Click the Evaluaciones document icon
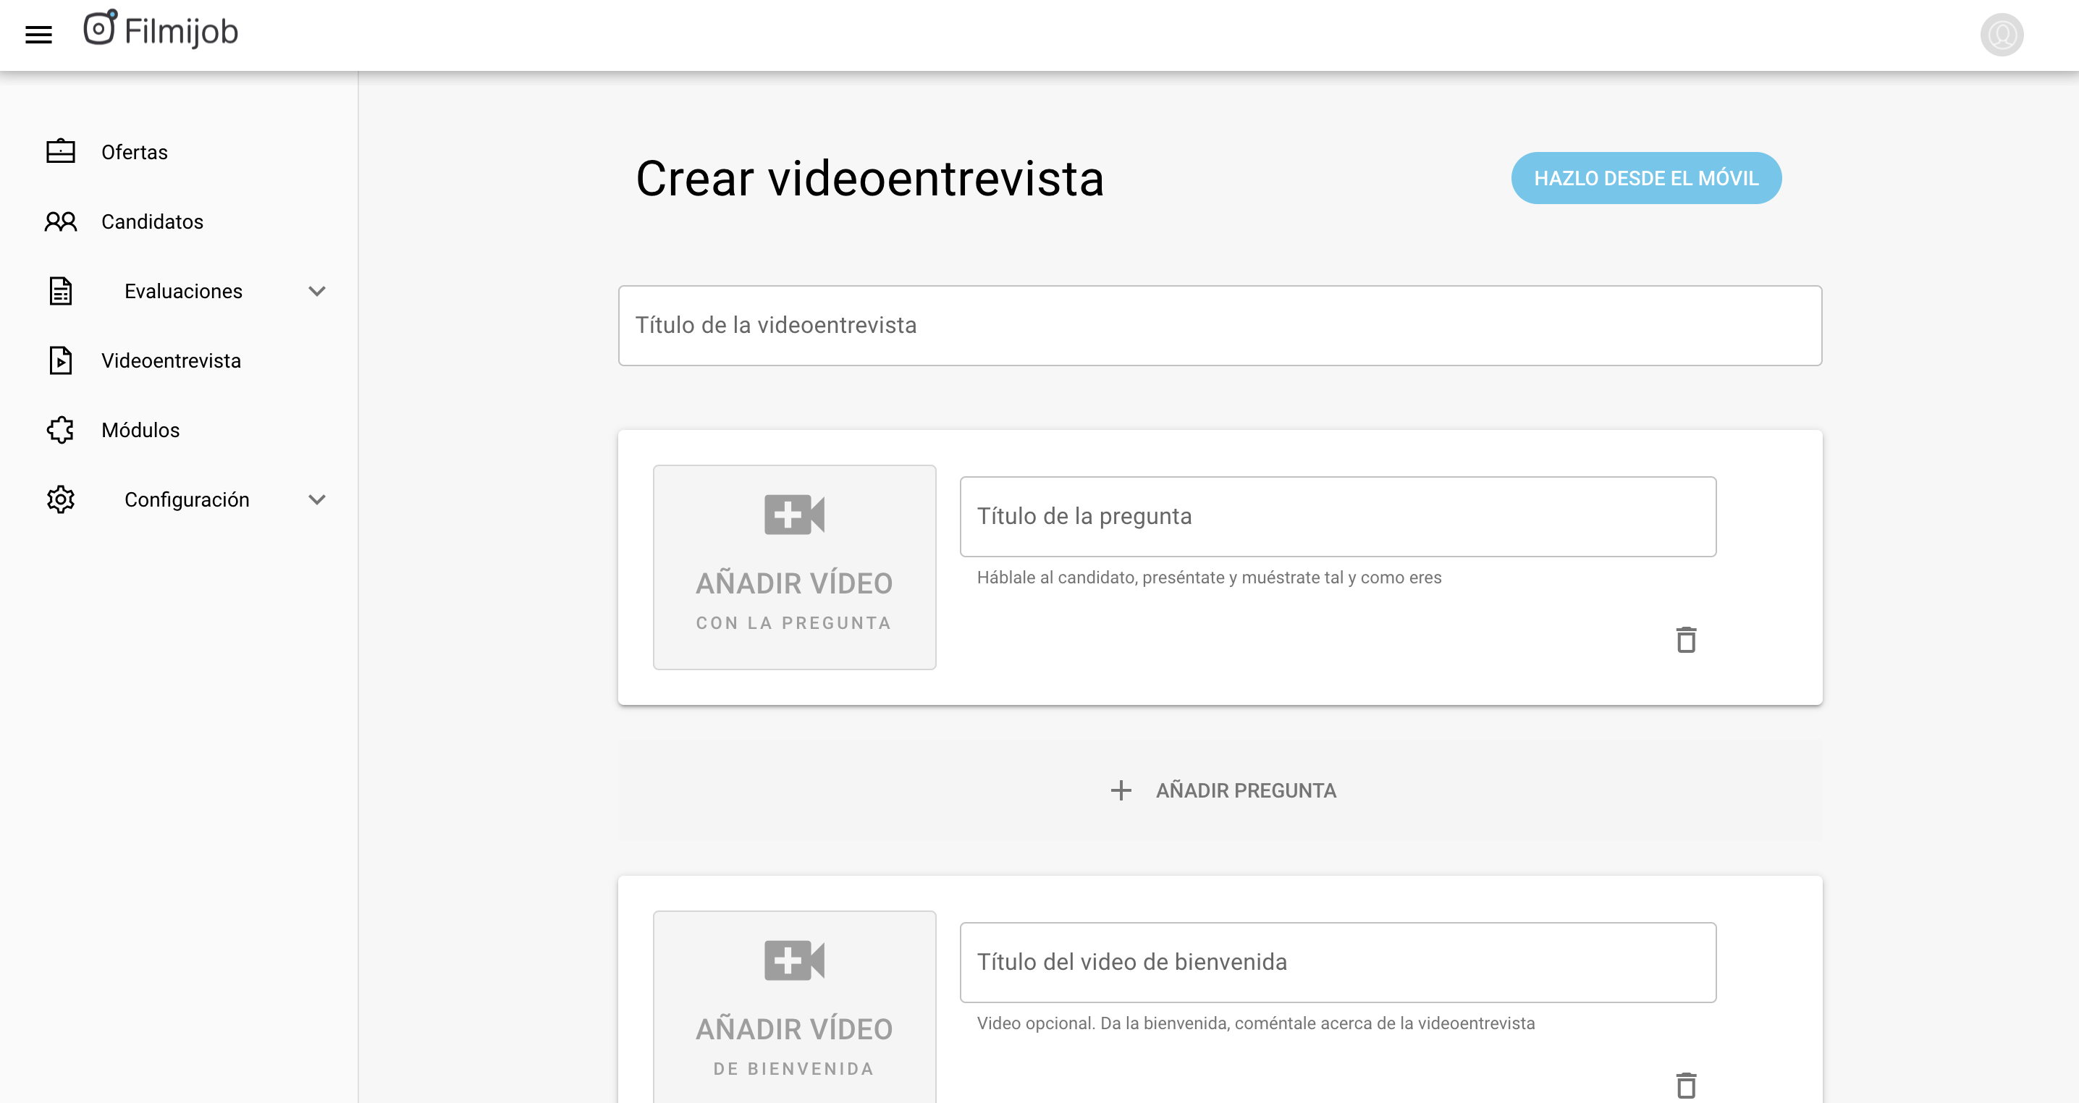The image size is (2079, 1103). point(61,290)
